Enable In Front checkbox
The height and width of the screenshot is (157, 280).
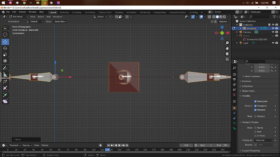(x=255, y=136)
